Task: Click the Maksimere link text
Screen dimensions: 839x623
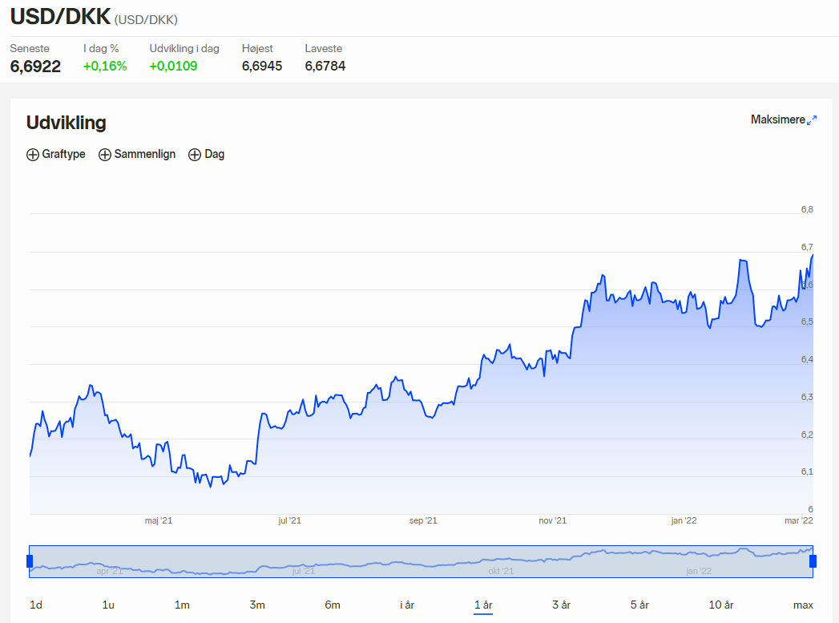Action: (777, 120)
